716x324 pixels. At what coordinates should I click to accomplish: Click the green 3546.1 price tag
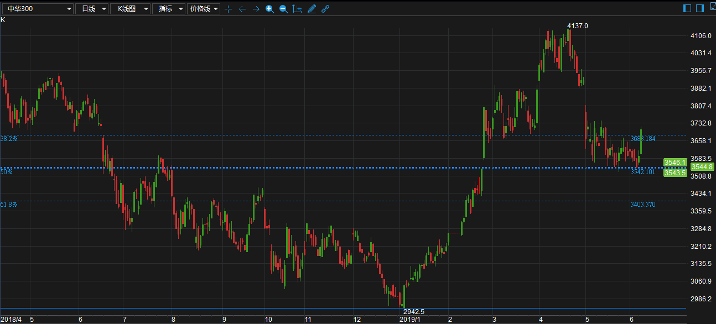click(x=675, y=162)
